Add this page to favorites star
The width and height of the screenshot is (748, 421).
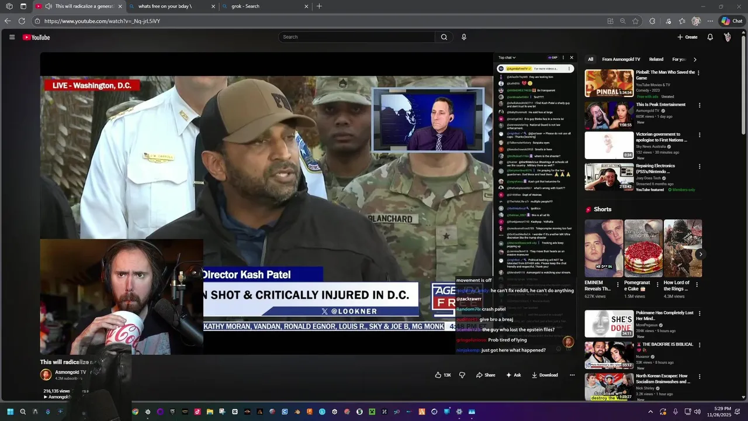[635, 21]
